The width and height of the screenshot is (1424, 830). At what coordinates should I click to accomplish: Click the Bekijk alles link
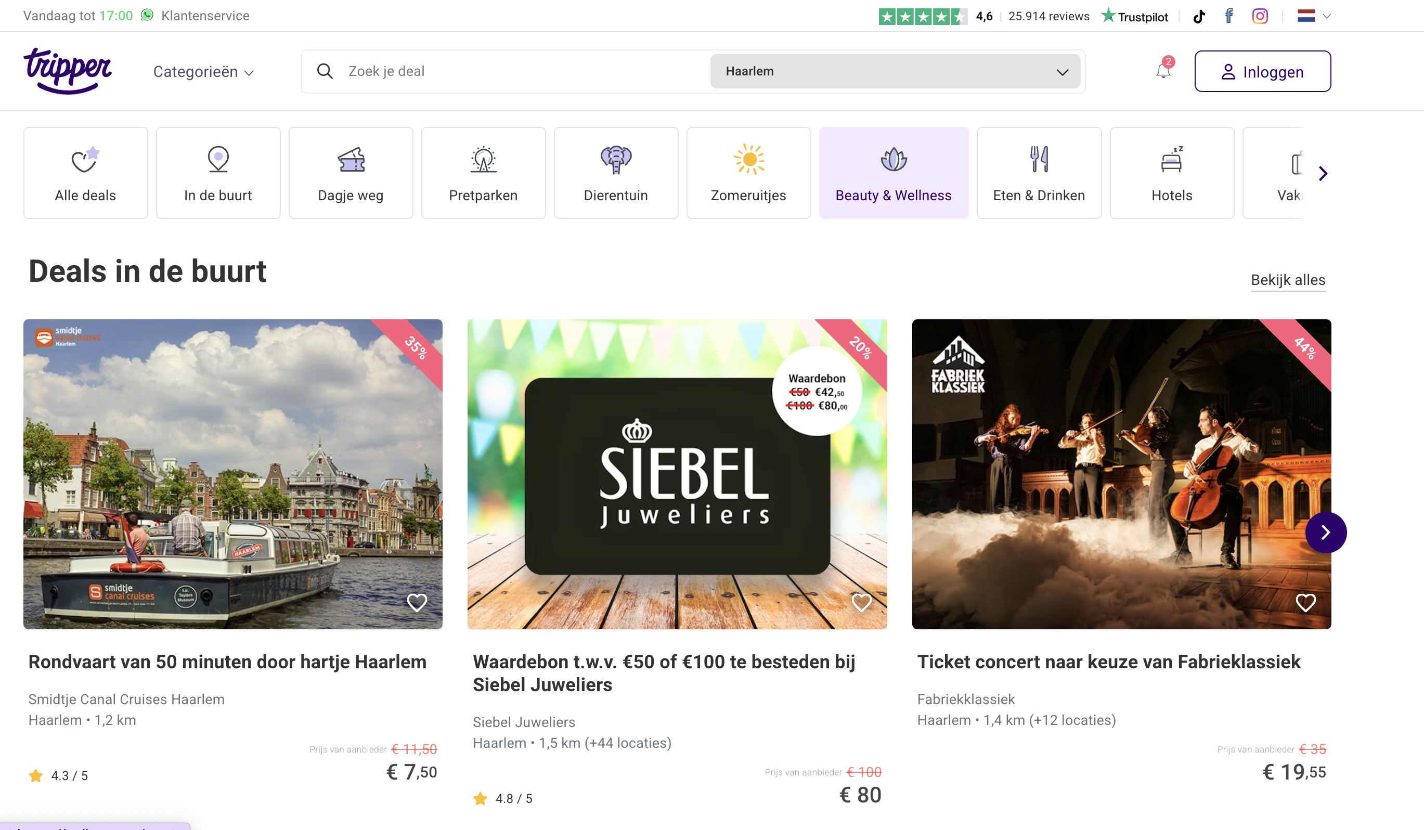1288,280
